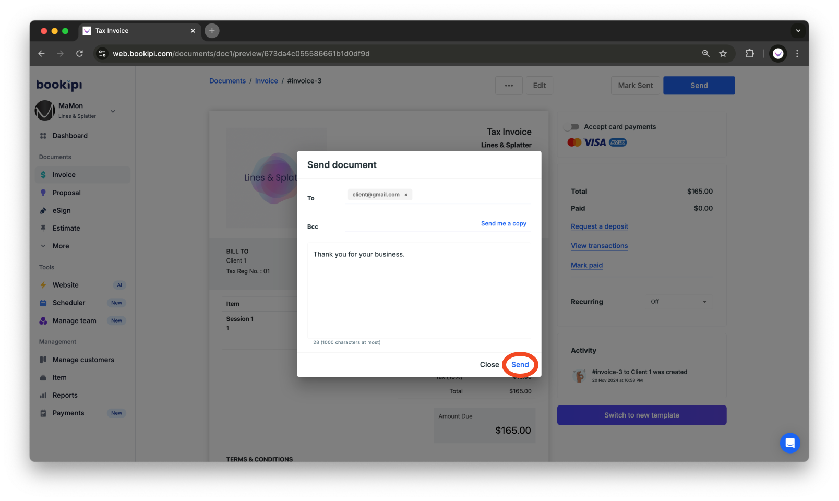Open the Recurring frequency dropdown

[x=678, y=302]
